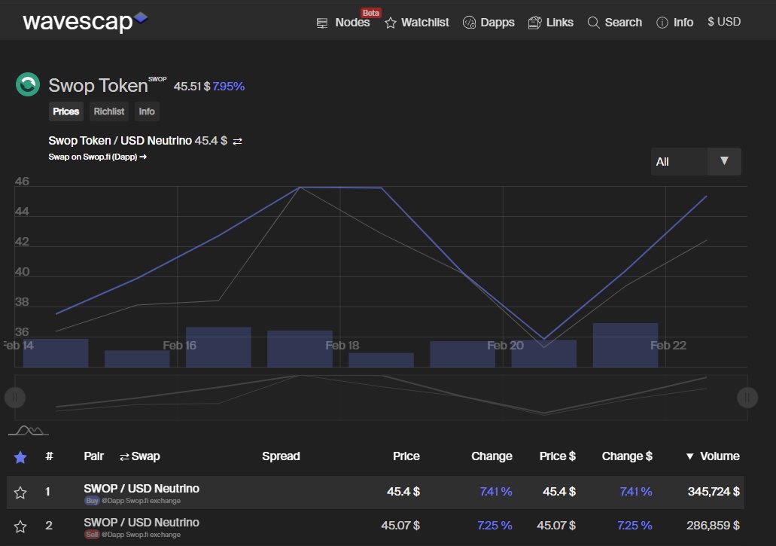The image size is (776, 546).
Task: Star row 2 SWOP / USD Neutrino
Action: pyautogui.click(x=20, y=526)
